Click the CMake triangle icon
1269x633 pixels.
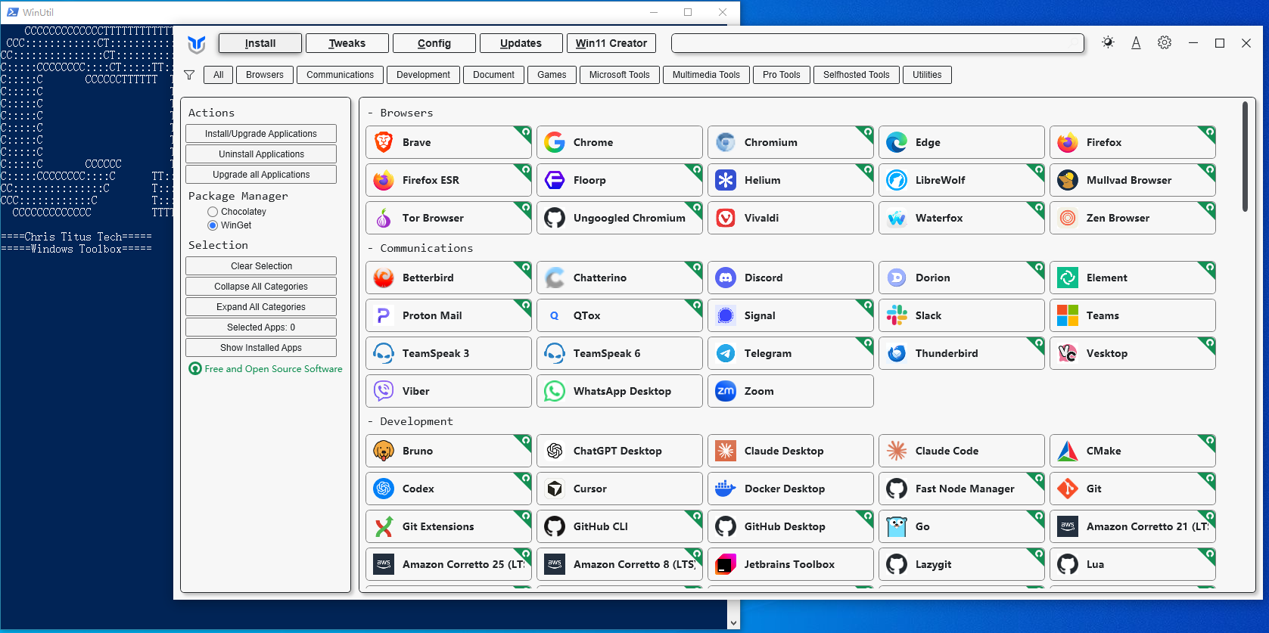coord(1068,451)
